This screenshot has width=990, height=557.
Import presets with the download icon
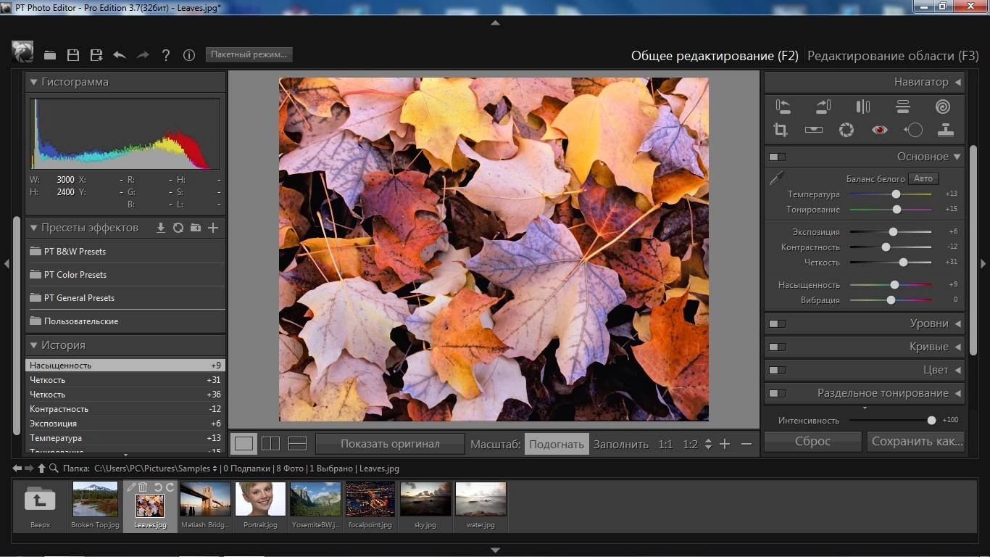pyautogui.click(x=161, y=228)
